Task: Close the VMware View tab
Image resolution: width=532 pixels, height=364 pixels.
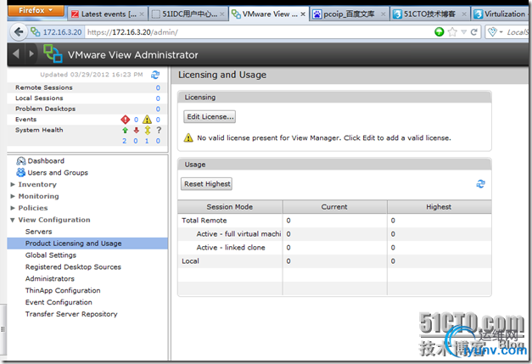Action: click(x=303, y=14)
